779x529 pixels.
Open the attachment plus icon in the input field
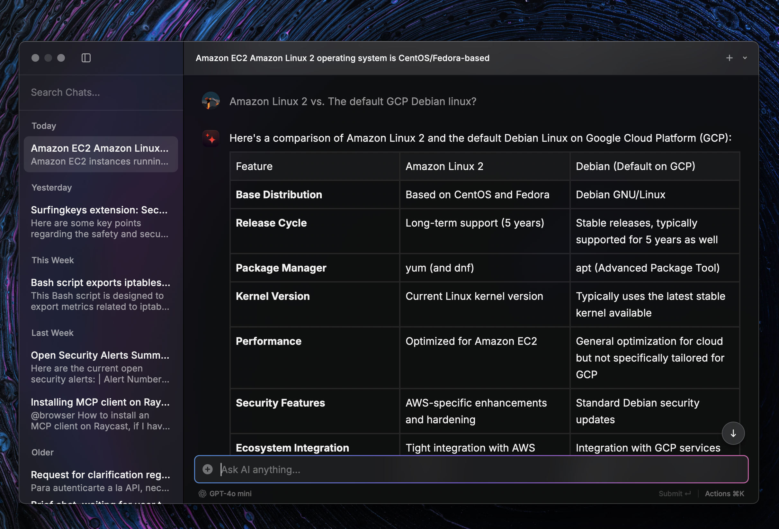[x=208, y=469]
